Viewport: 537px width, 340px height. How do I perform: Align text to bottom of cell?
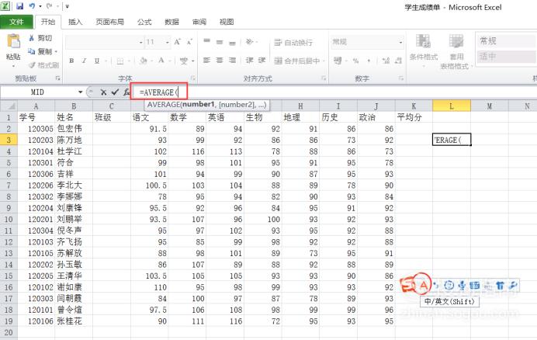coord(232,42)
